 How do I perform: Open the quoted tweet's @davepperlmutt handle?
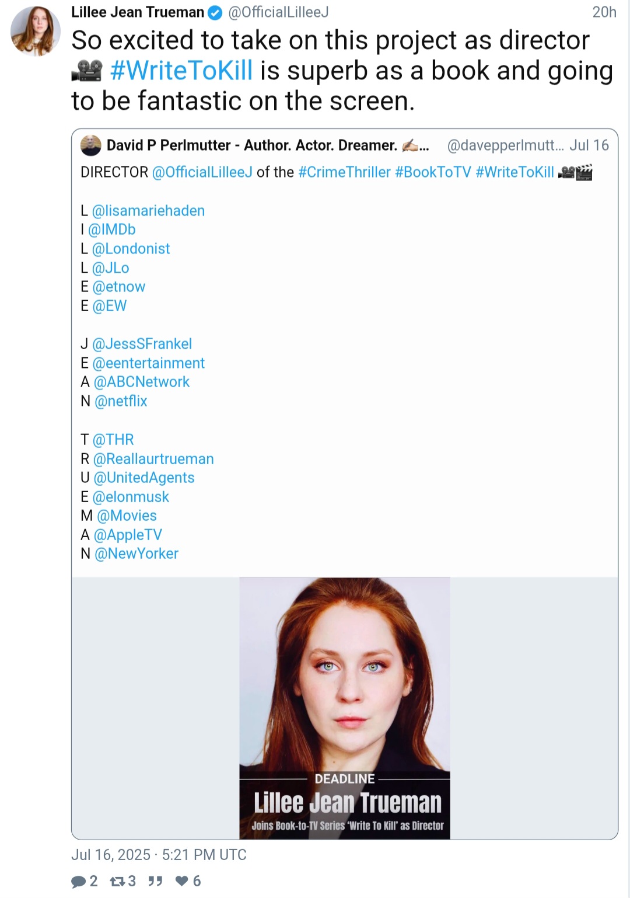(506, 145)
